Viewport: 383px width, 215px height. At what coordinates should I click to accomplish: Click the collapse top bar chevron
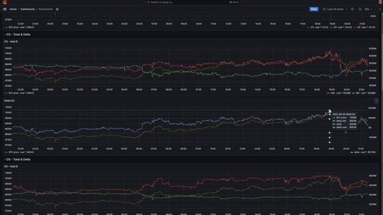pyautogui.click(x=379, y=10)
